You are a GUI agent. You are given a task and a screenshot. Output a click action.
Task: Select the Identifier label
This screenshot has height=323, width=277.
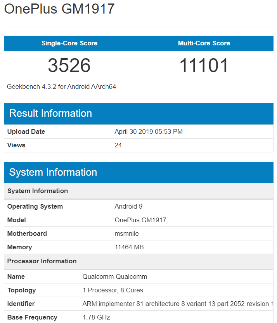(21, 304)
